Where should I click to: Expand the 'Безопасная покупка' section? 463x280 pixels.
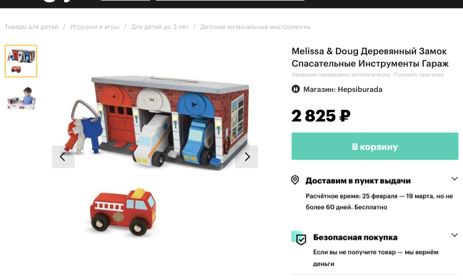click(454, 235)
